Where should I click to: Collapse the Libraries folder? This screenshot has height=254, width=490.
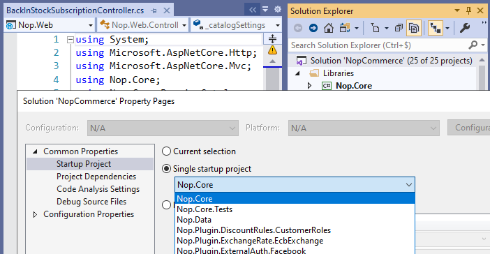pos(297,73)
